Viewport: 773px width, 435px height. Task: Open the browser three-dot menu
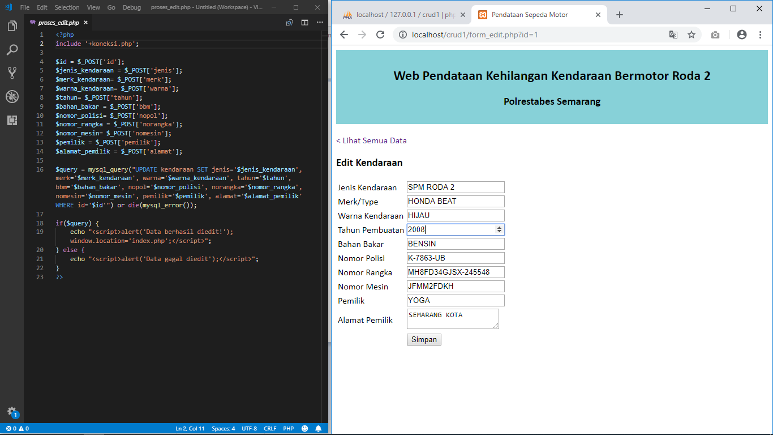[761, 35]
